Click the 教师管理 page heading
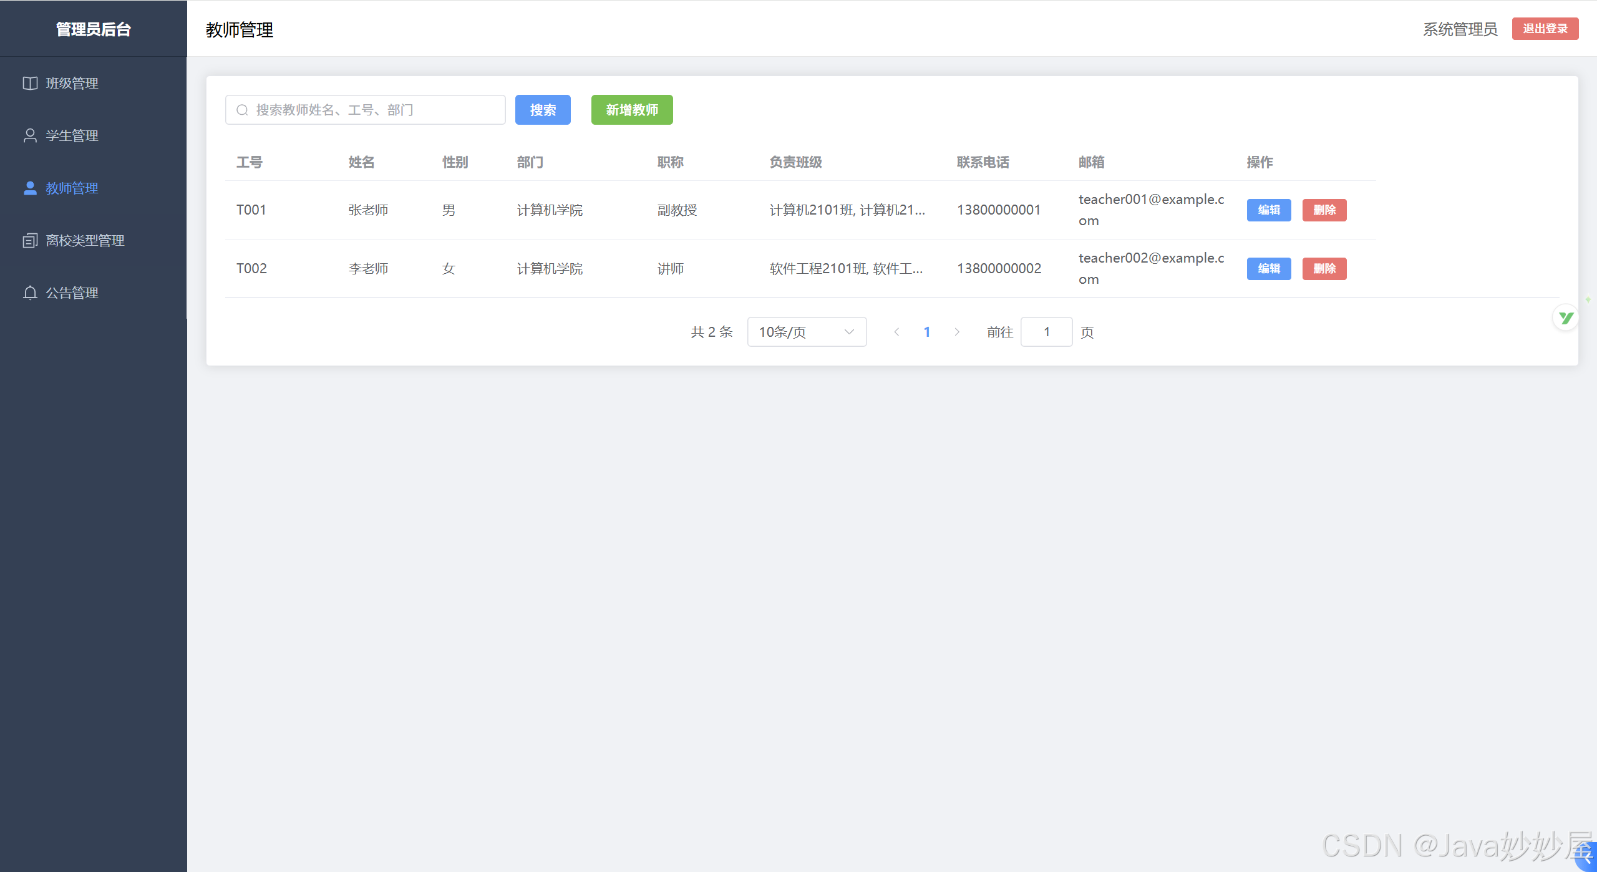 [240, 29]
